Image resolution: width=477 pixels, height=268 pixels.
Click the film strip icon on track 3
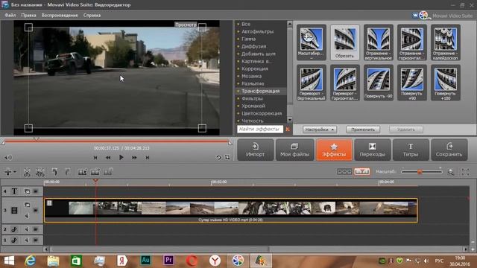(x=14, y=210)
